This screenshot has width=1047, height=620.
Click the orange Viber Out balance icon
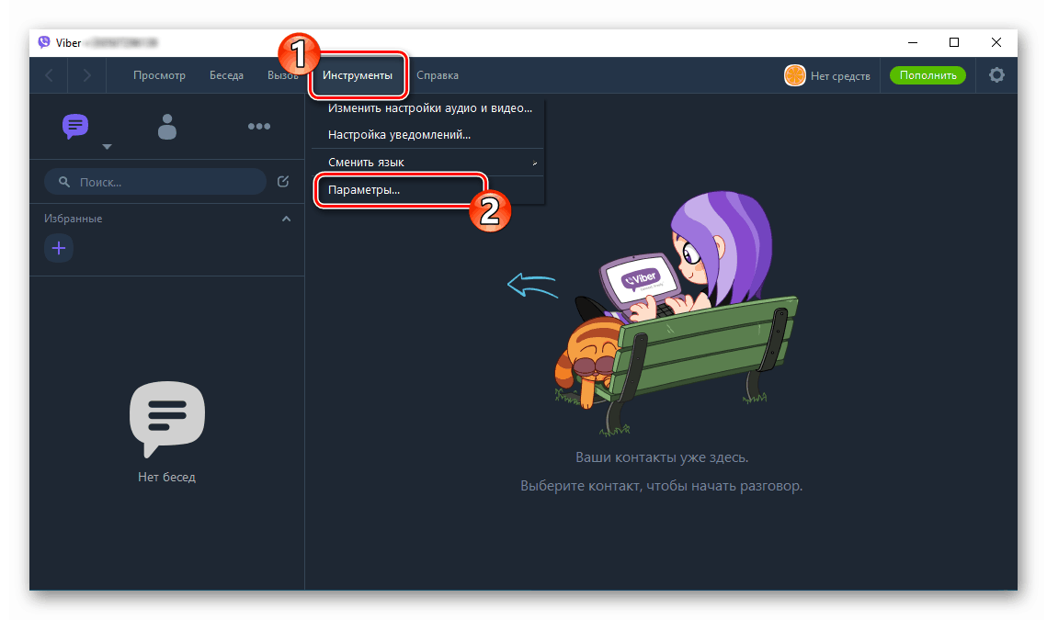click(x=794, y=75)
